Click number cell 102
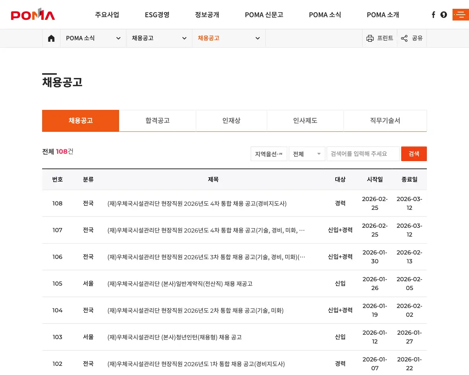Screen dimensions: 469x375 pos(58,364)
